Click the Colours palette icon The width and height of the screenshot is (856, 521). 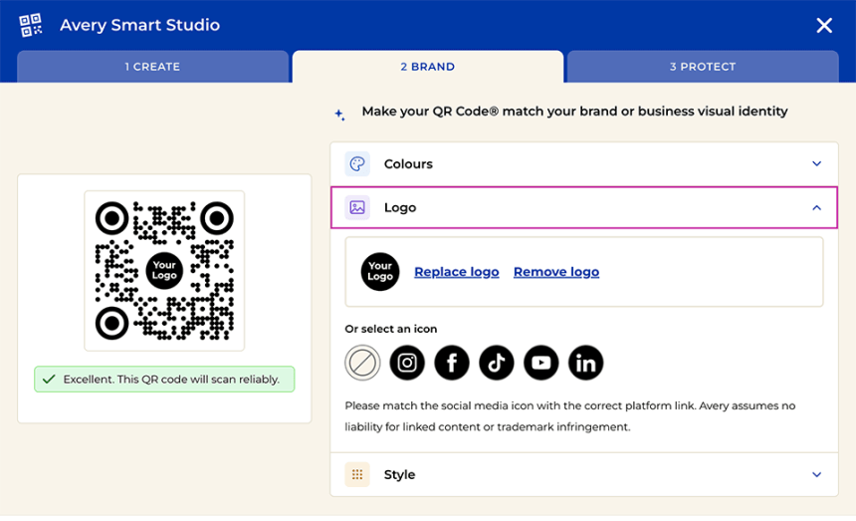(357, 163)
